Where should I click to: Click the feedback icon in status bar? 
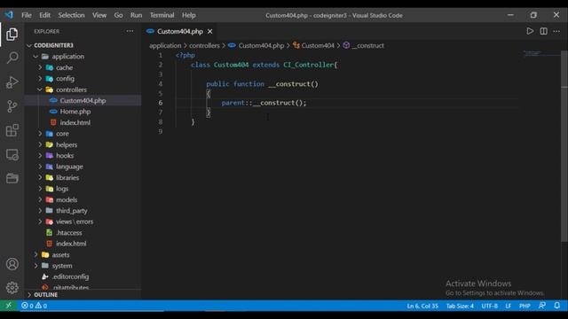(542, 306)
